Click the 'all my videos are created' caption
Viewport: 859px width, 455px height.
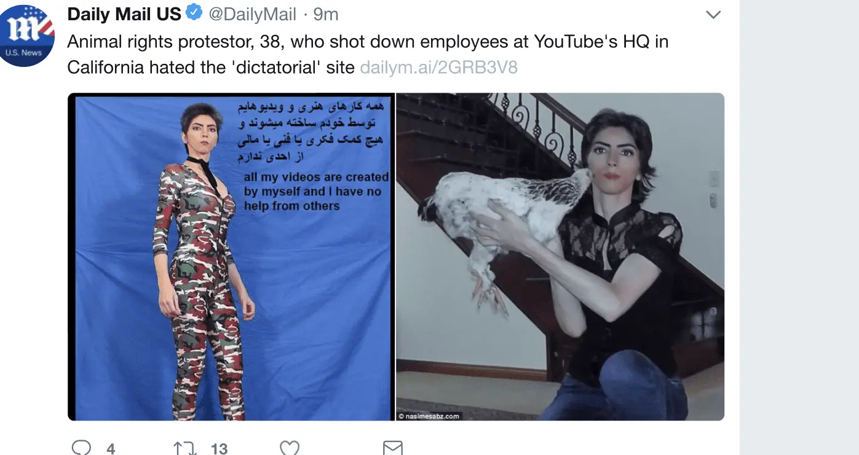pos(316,192)
